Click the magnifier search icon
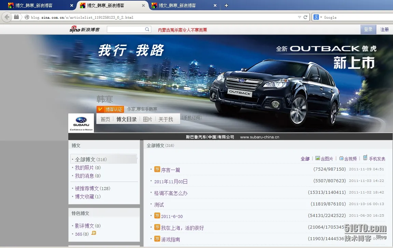393x248 pixels. click(148, 29)
